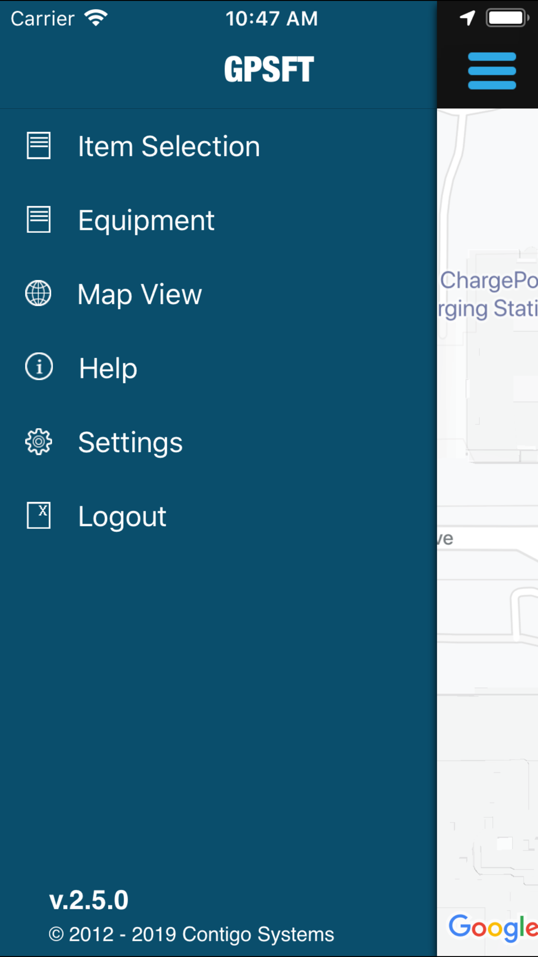This screenshot has width=538, height=957.
Task: Tap the 10:47 AM clock
Action: tap(272, 19)
